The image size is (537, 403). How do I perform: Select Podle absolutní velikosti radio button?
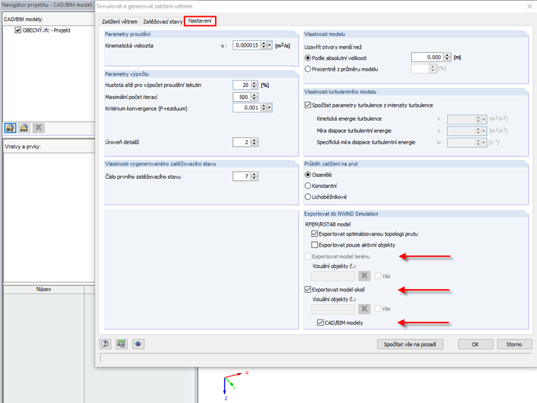coord(307,58)
